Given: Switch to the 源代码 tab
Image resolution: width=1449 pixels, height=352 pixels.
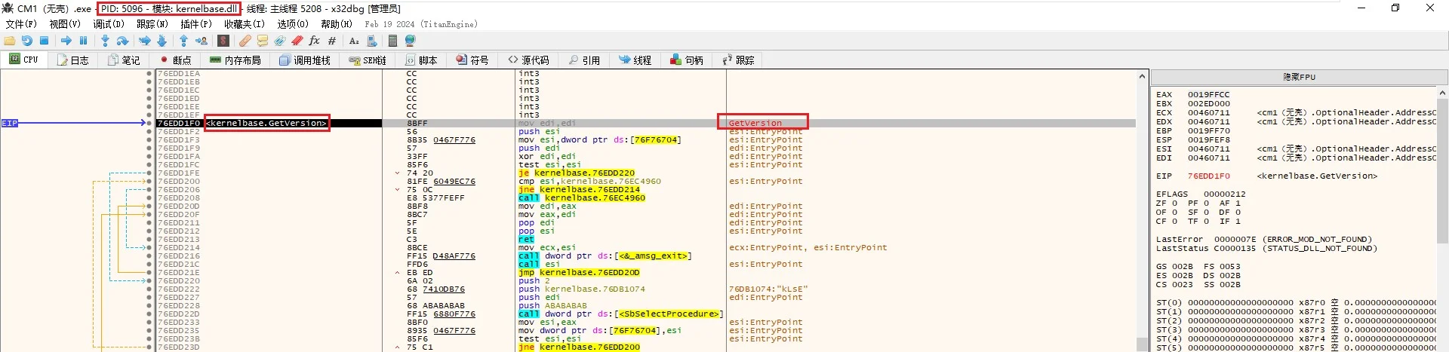Looking at the screenshot, I should click(x=529, y=60).
